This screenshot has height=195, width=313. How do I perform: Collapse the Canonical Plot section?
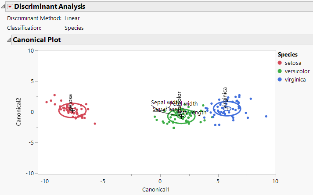pos(9,40)
